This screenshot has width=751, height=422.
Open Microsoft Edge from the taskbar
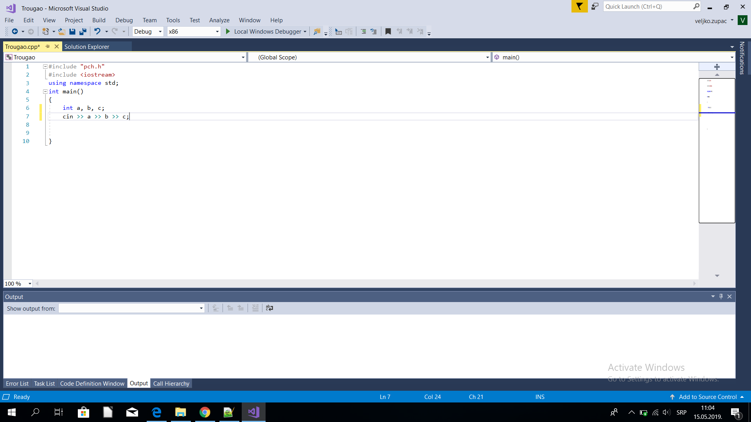(156, 412)
